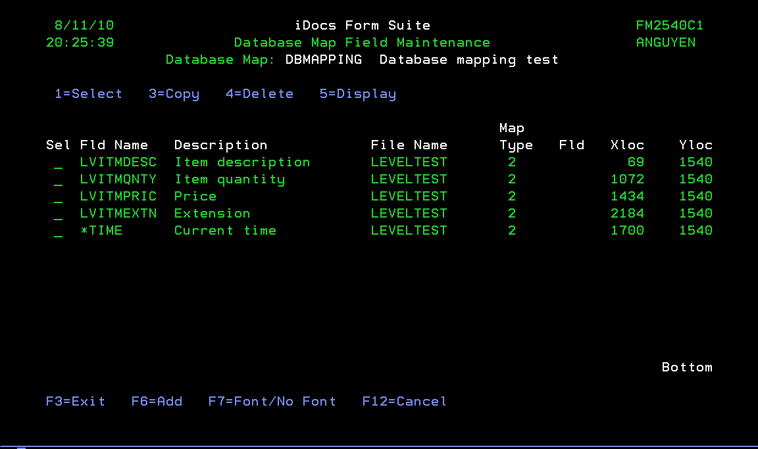Click the Sel field for LVITMDESC row
This screenshot has width=758, height=449.
59,163
